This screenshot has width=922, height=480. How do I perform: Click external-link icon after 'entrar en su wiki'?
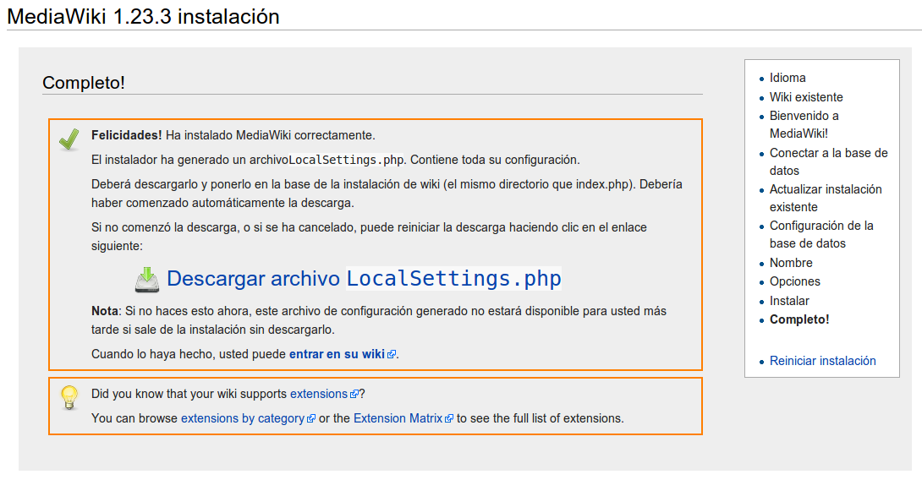[392, 354]
